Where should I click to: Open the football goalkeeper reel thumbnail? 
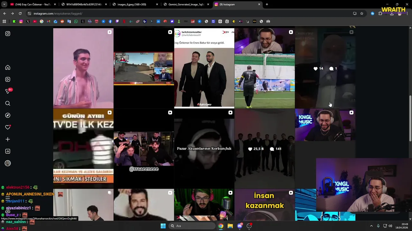click(x=265, y=68)
